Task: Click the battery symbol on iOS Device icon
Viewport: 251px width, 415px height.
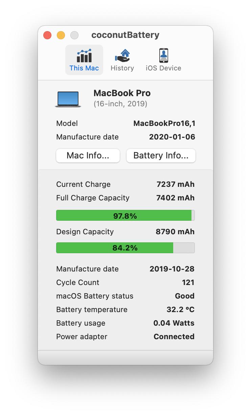Action: coord(163,55)
